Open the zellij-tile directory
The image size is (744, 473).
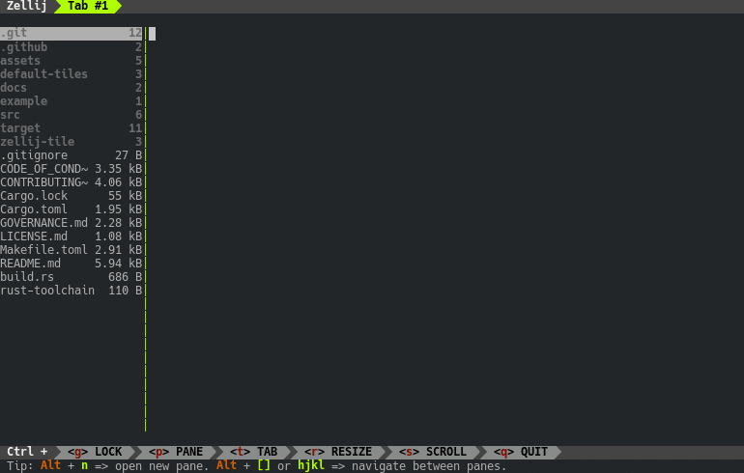72,142
